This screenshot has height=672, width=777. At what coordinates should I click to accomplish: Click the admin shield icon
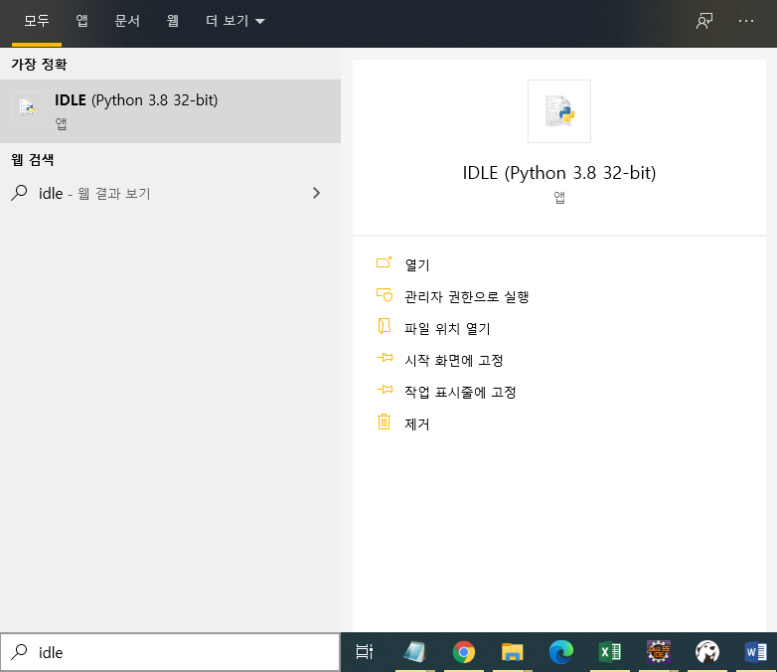tap(385, 295)
